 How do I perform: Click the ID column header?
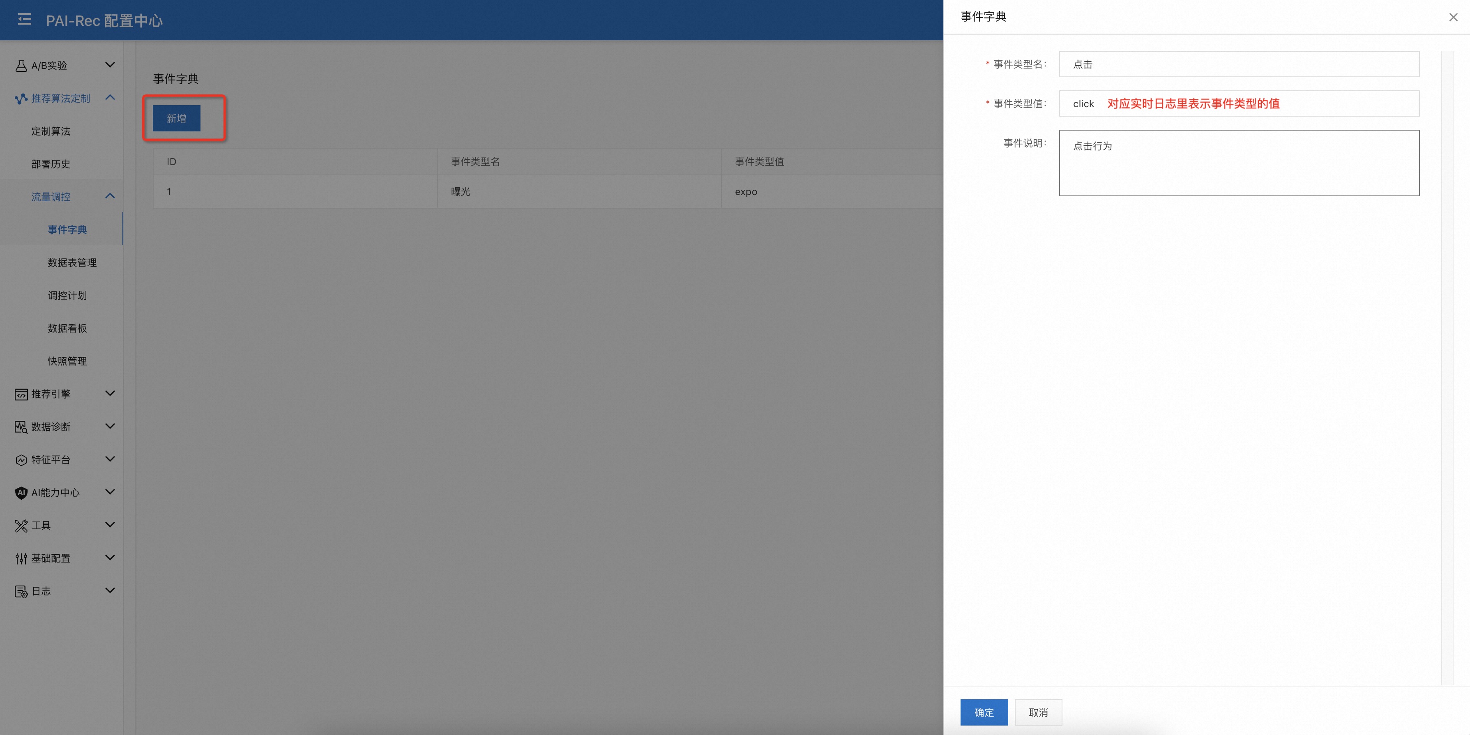coord(295,162)
